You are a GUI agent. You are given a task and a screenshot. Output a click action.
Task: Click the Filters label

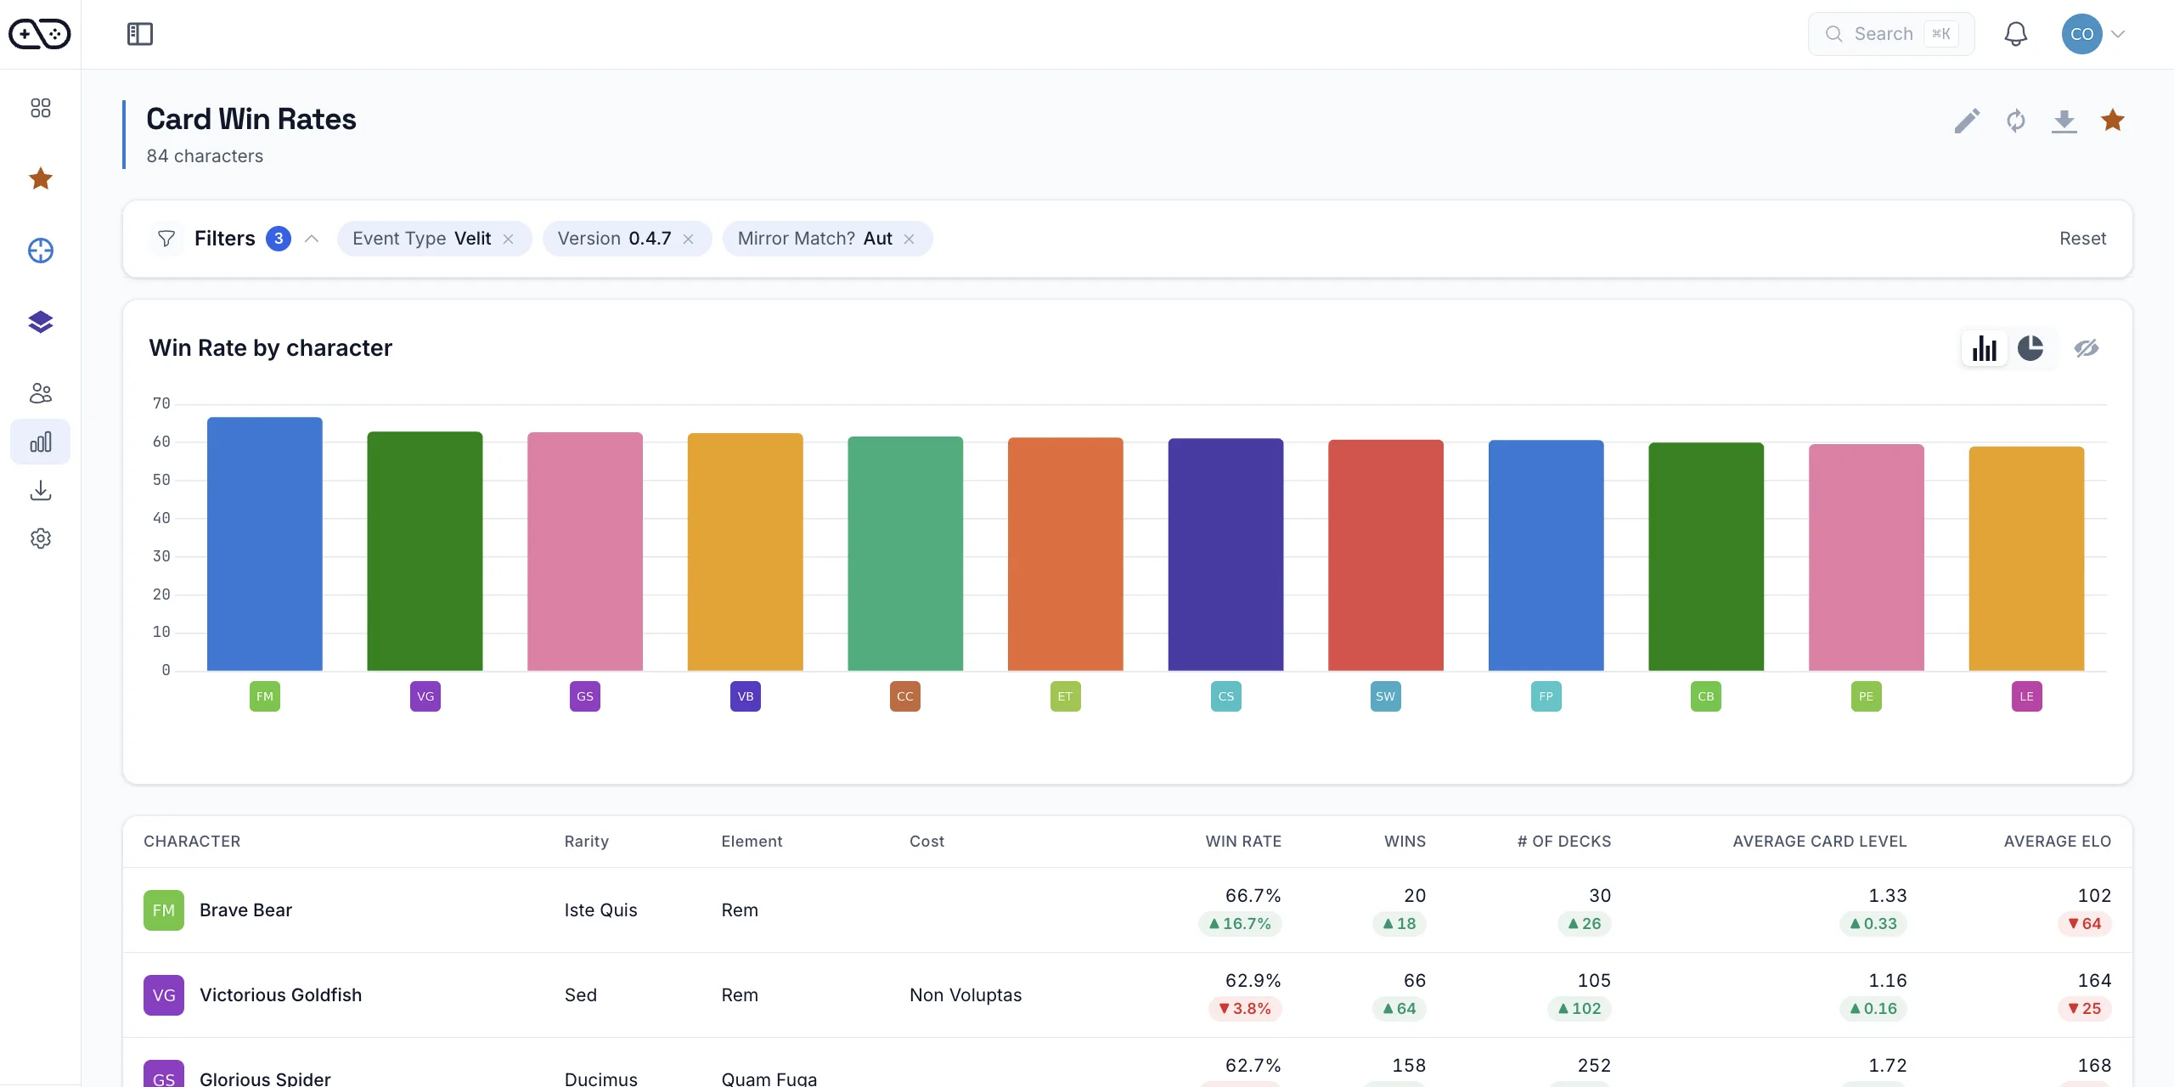(225, 239)
